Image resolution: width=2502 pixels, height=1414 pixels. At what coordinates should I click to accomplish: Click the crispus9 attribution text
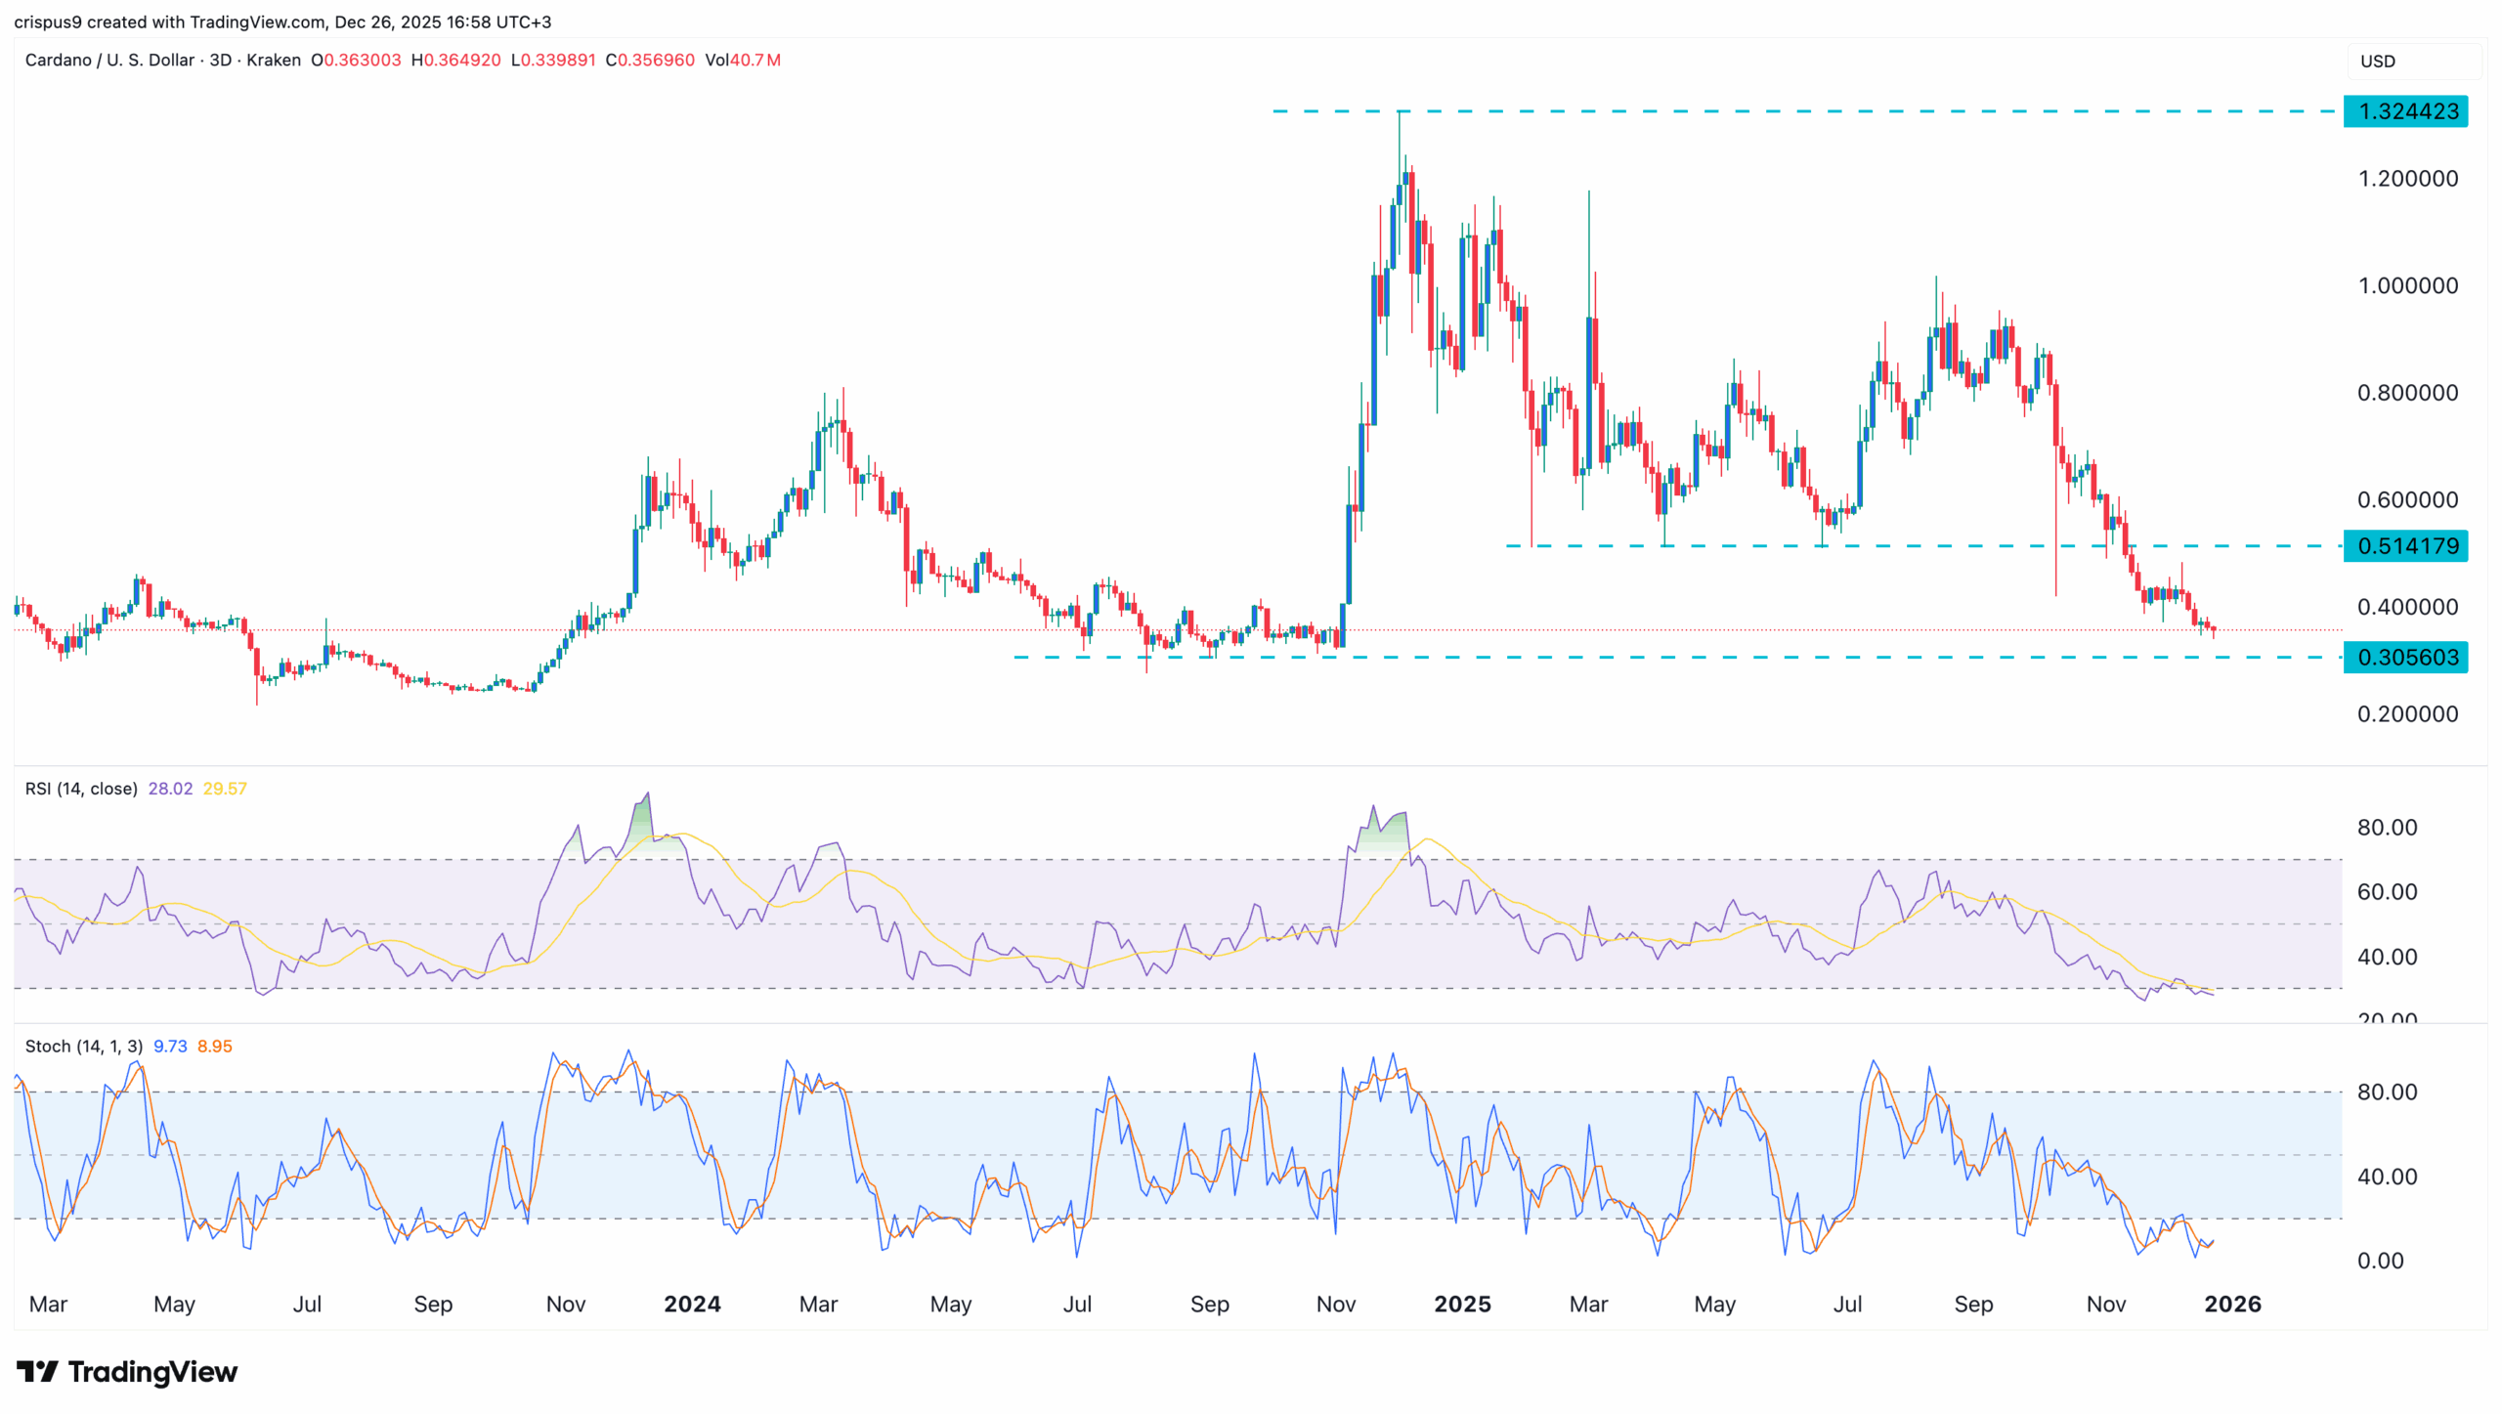pyautogui.click(x=51, y=21)
